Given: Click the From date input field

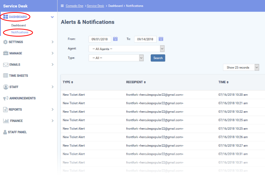Looking at the screenshot, I should (x=100, y=39).
